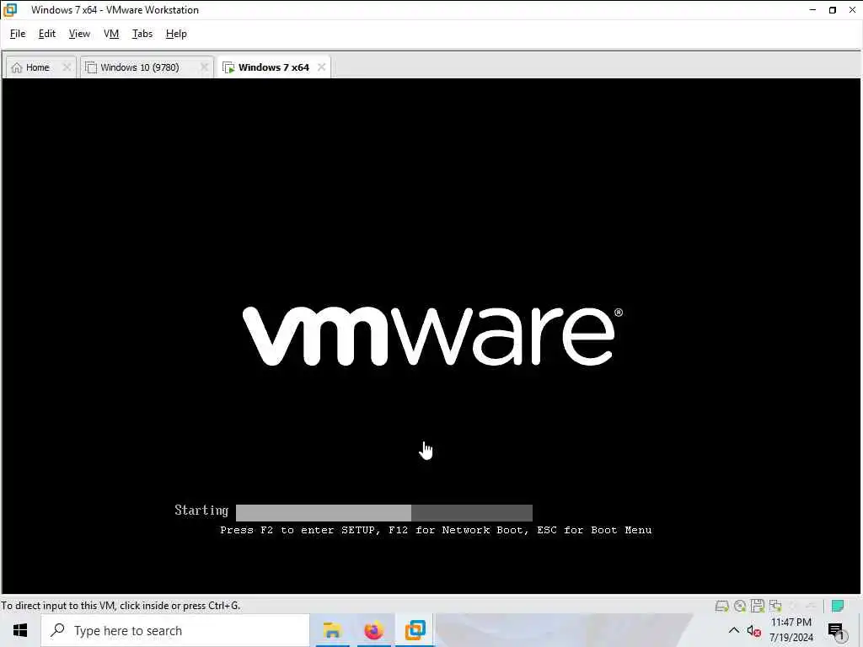Screen dimensions: 863x647
Task: Open Firefox from the taskbar
Action: pyautogui.click(x=373, y=630)
